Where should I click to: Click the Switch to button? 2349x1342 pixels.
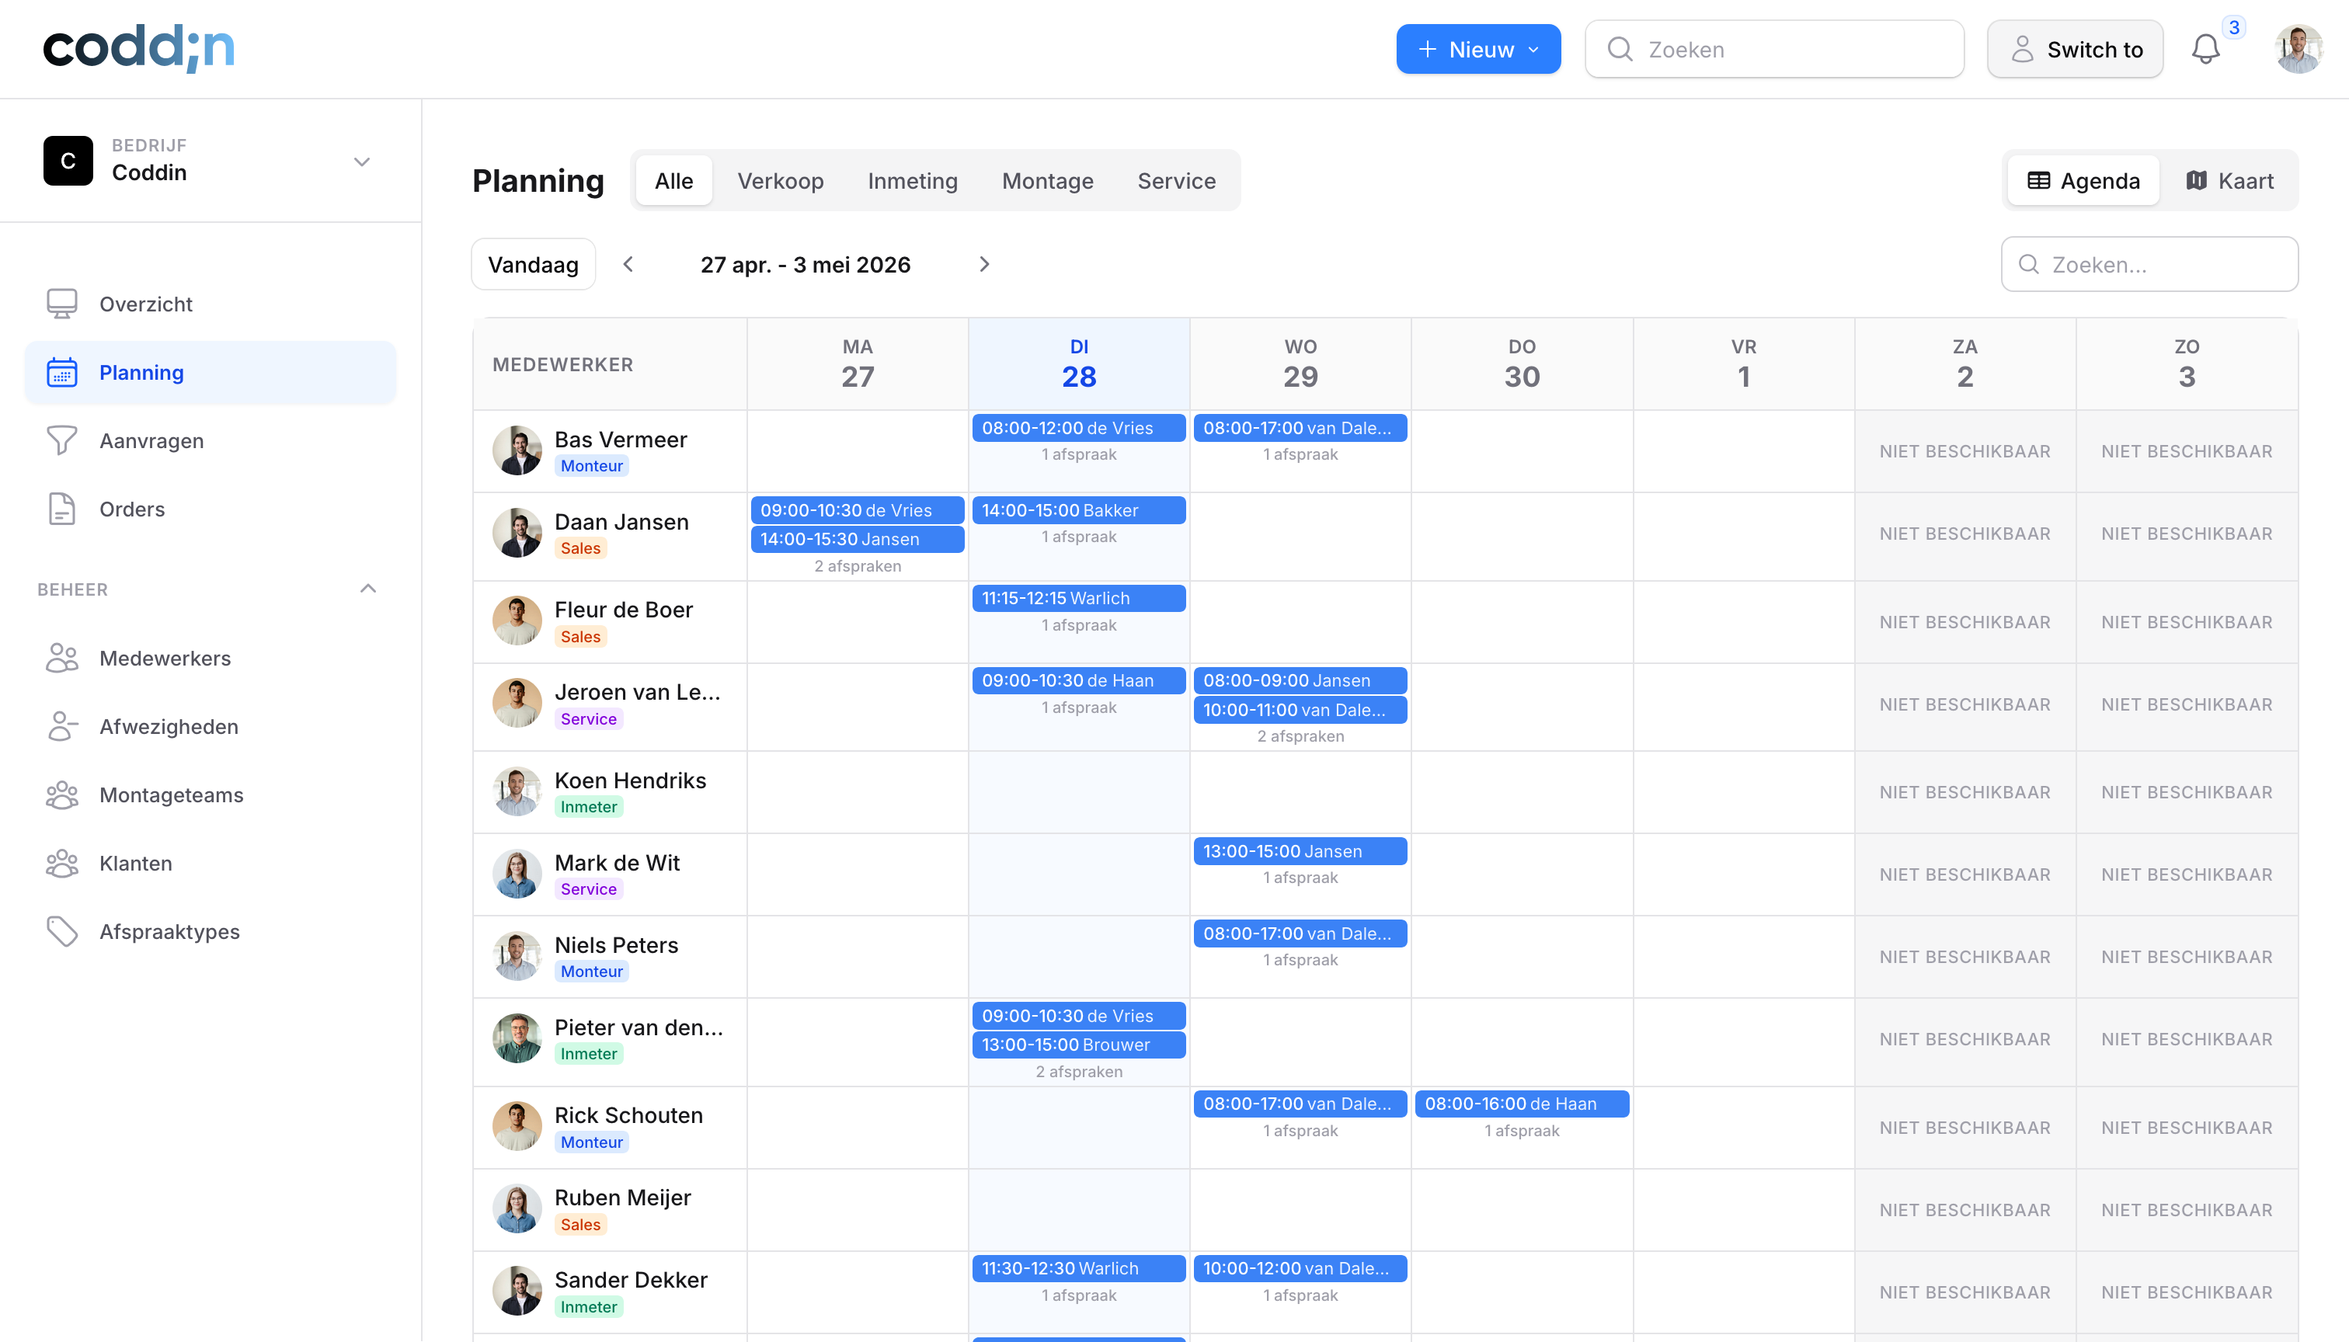pos(2074,49)
